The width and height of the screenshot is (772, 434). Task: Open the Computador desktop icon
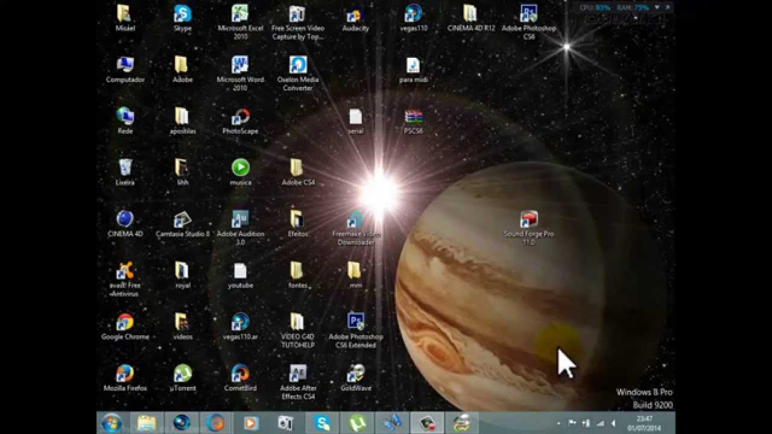point(125,69)
